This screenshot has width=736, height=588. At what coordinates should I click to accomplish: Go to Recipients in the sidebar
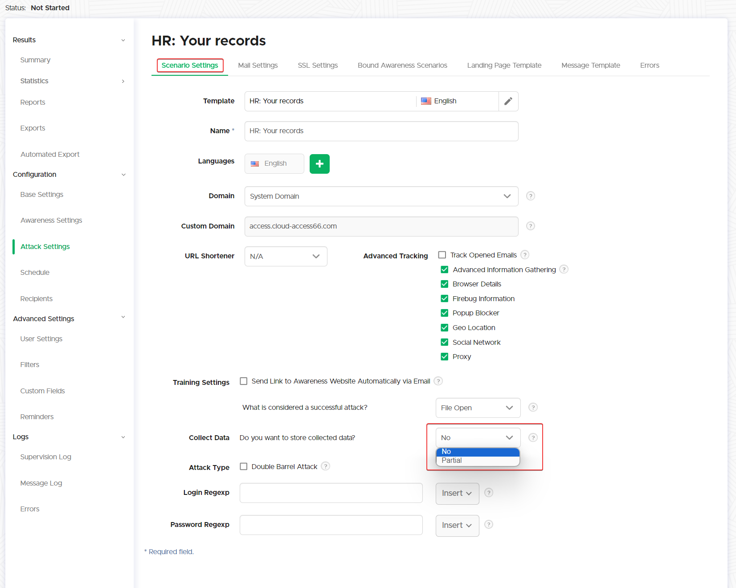(37, 298)
